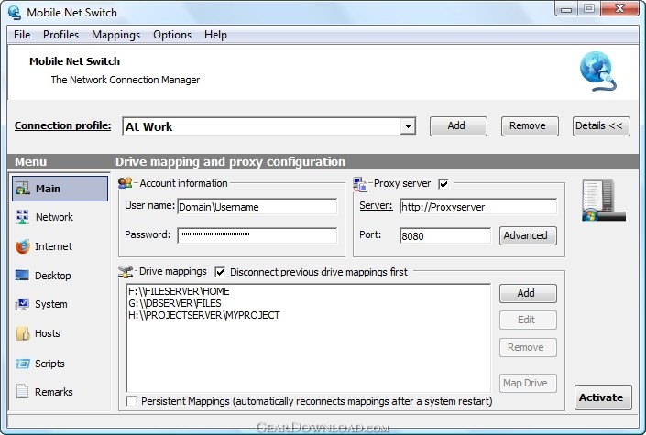This screenshot has height=435, width=646.
Task: Activate the At Work profile
Action: coord(603,397)
